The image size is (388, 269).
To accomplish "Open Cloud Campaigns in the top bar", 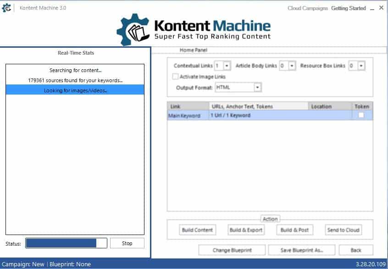I will tap(307, 8).
